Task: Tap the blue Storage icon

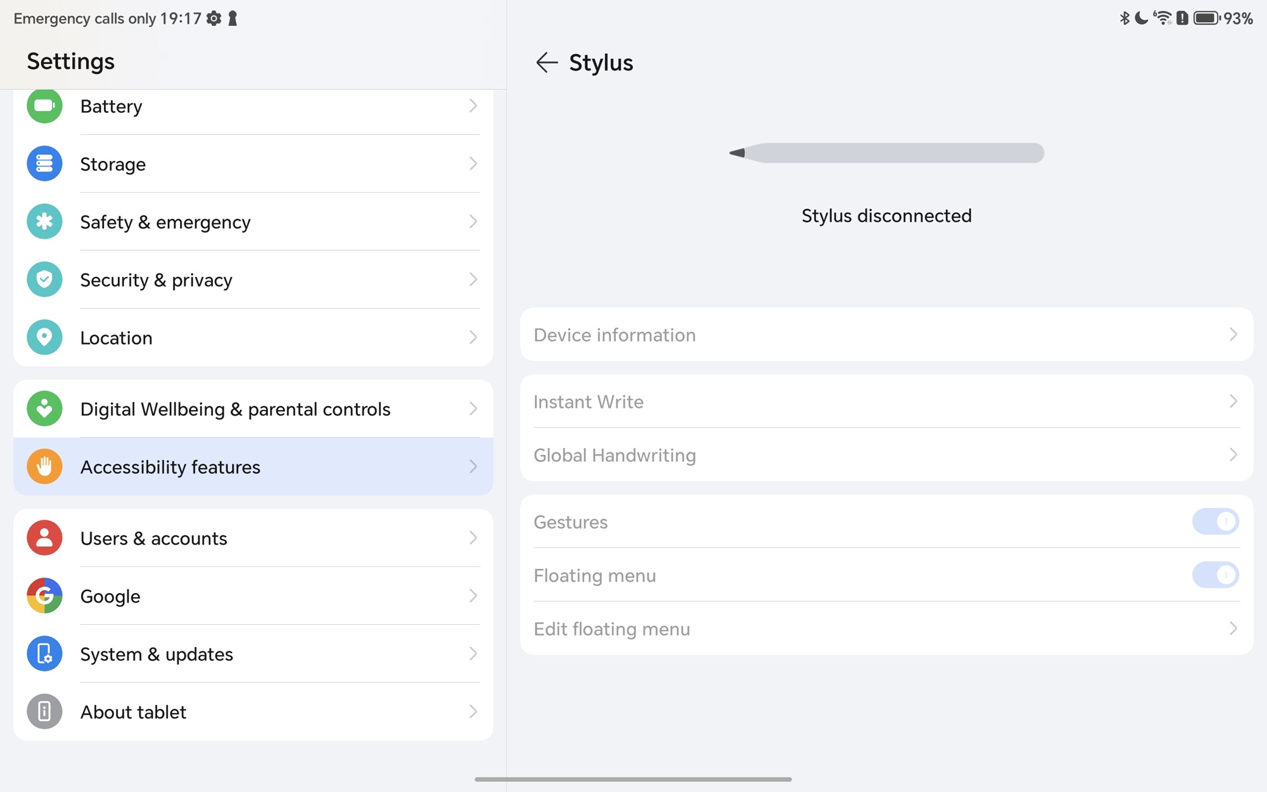Action: point(44,163)
